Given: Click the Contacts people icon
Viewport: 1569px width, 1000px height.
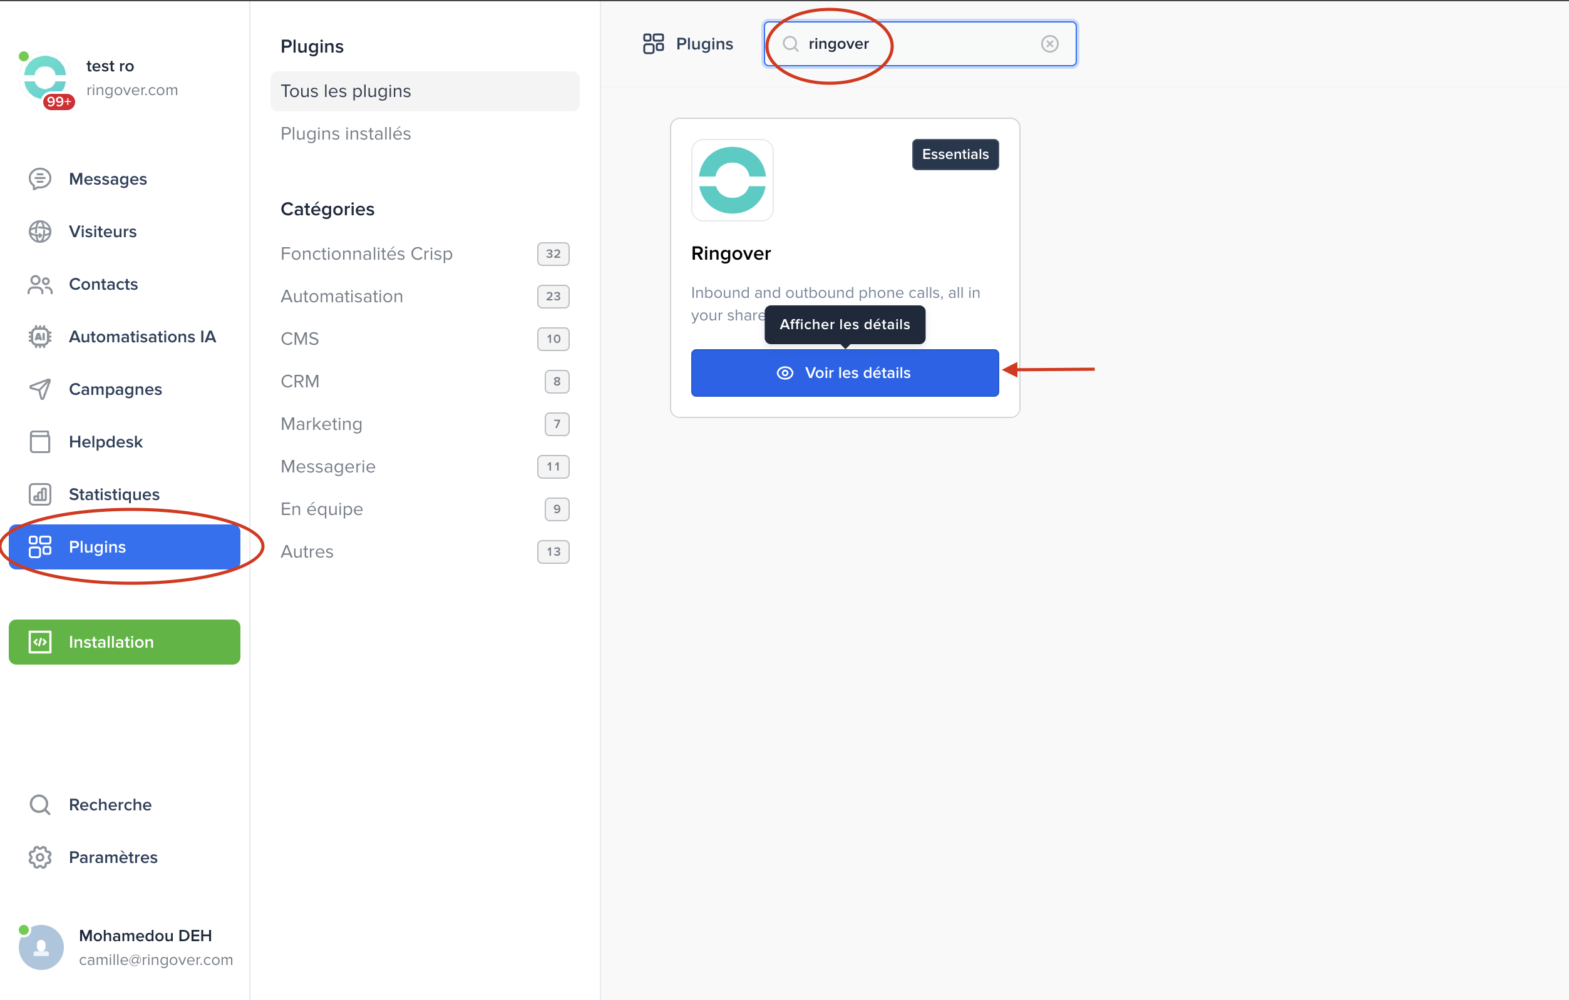Looking at the screenshot, I should point(39,285).
